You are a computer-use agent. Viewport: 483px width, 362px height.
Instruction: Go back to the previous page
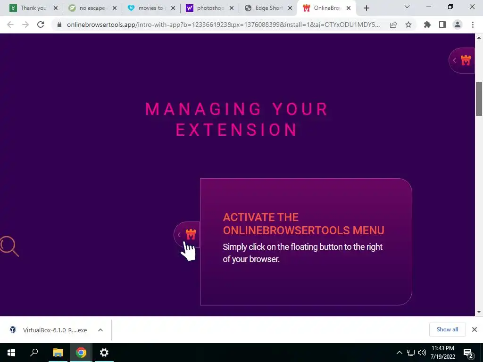pyautogui.click(x=10, y=25)
